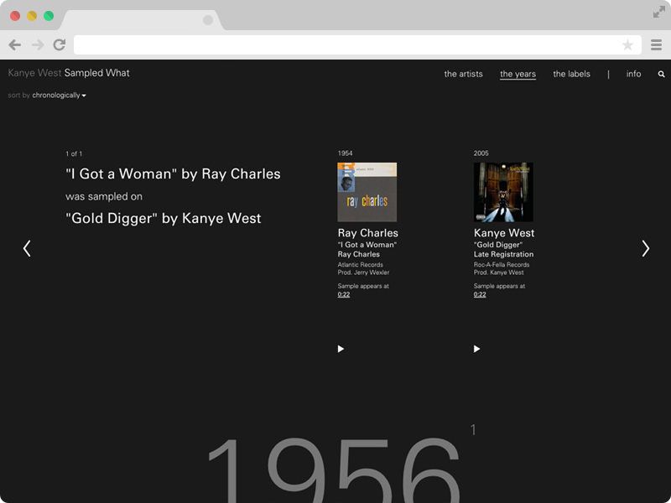671x503 pixels.
Task: Open the "info" navigation item
Action: (633, 74)
